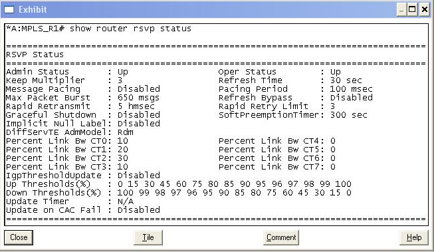
Task: Select the Tile button
Action: coord(148,237)
